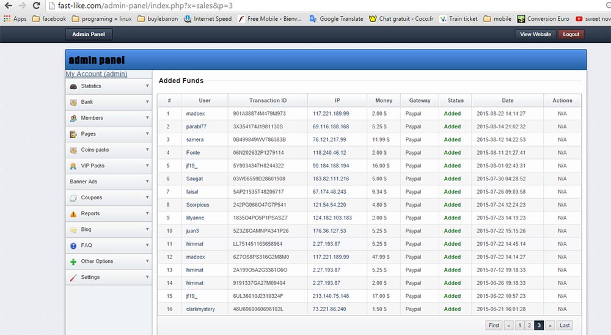Open the Free Mobile bookmark
Screen dimensions: 611x335
[269, 19]
